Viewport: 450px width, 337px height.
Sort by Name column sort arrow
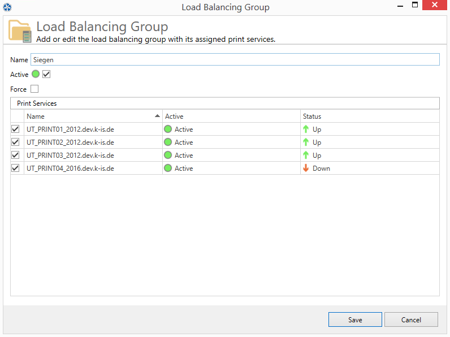pyautogui.click(x=157, y=116)
